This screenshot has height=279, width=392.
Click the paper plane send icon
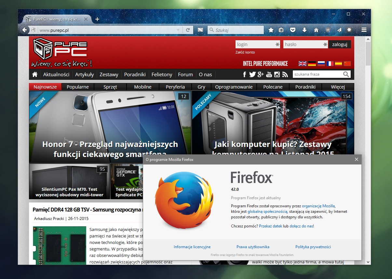339,30
